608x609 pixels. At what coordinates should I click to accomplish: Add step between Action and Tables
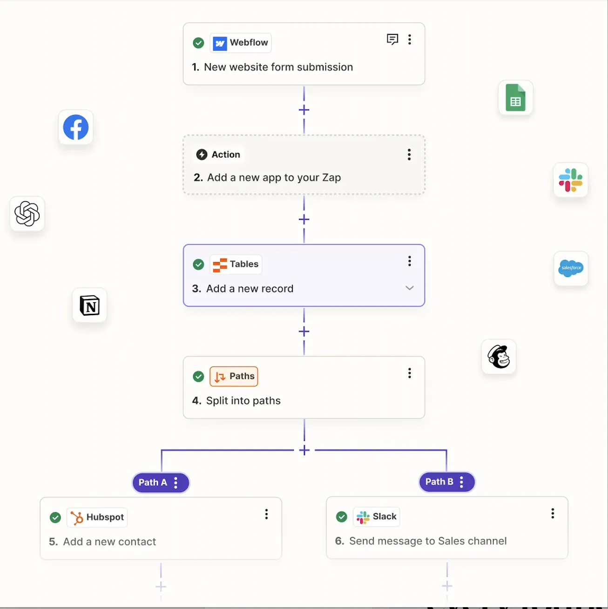coord(304,219)
